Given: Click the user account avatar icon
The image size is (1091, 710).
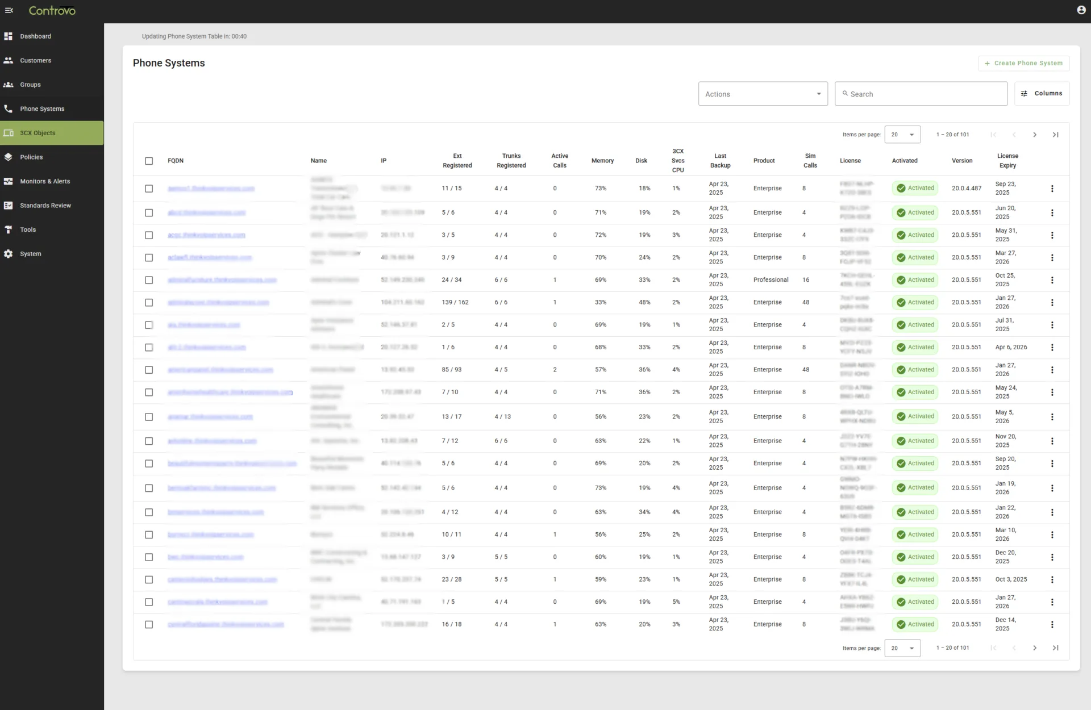Looking at the screenshot, I should 1081,10.
